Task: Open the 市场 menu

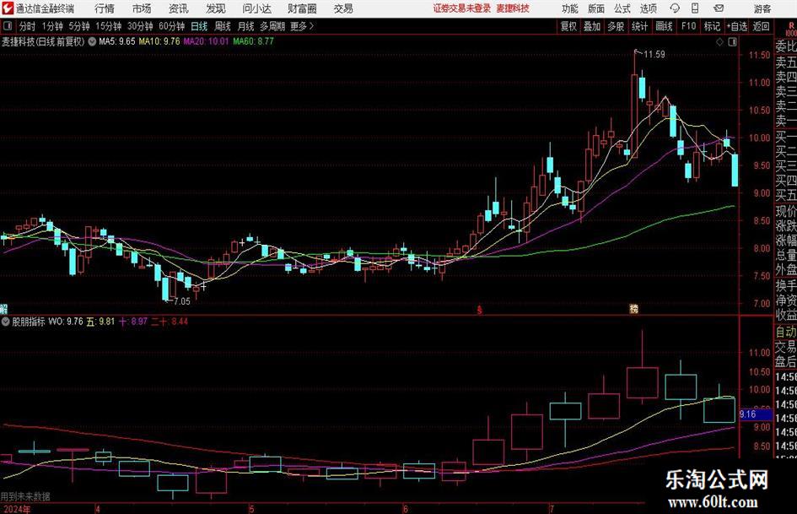Action: [142, 8]
